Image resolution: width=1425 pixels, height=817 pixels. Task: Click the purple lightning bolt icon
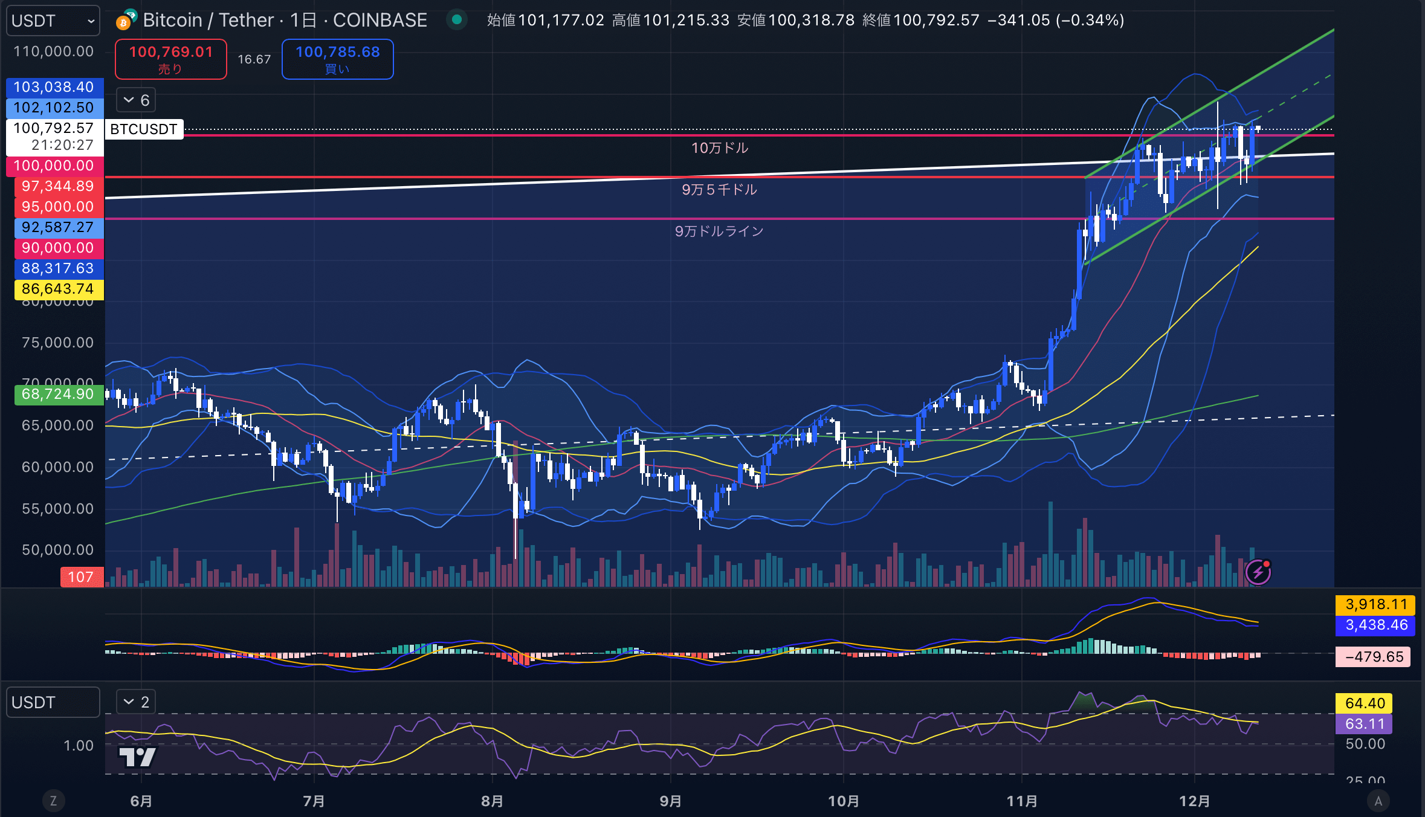pos(1258,572)
